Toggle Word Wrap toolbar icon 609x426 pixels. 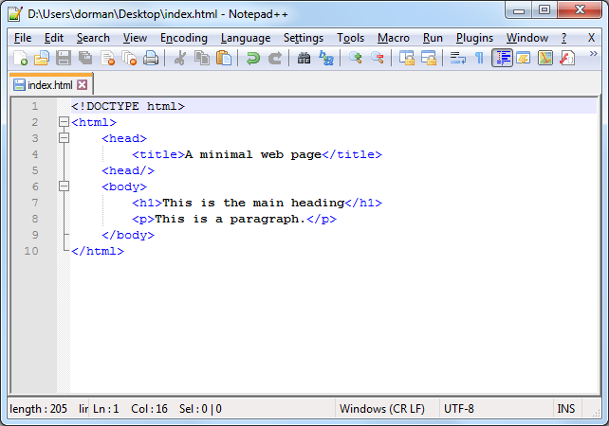pos(457,58)
